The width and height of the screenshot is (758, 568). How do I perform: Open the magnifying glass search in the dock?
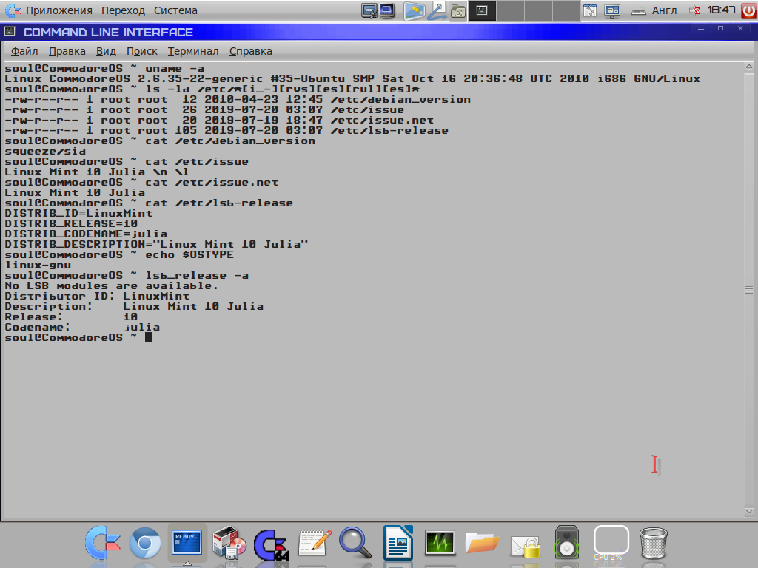point(355,543)
